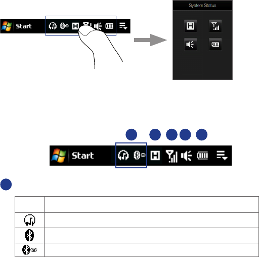Image resolution: width=259 pixels, height=257 pixels.
Task: Click the Bluetooth visible icon in the top bar
Action: [64, 26]
